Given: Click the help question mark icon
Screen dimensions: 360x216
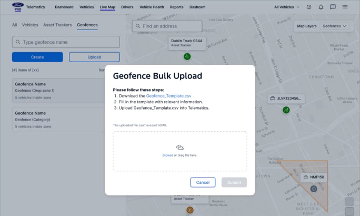Looking at the screenshot, I should (x=308, y=7).
